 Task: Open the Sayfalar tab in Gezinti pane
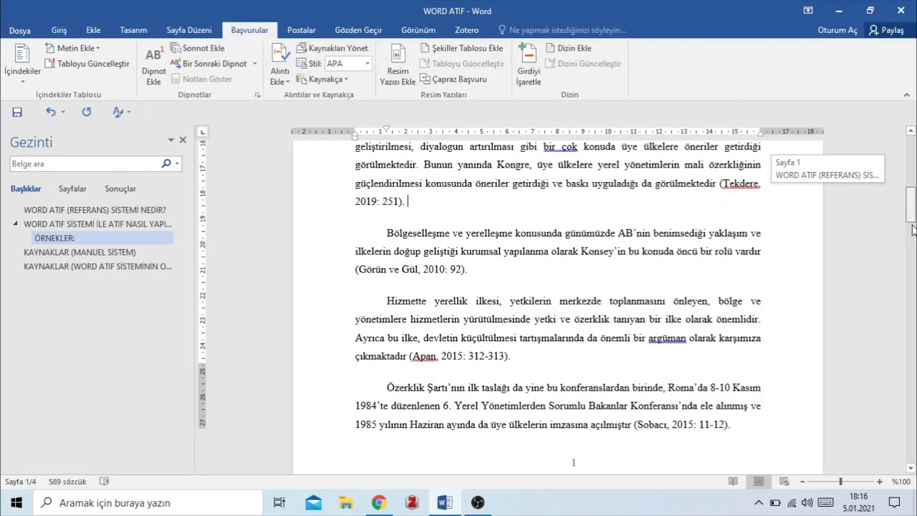[72, 188]
